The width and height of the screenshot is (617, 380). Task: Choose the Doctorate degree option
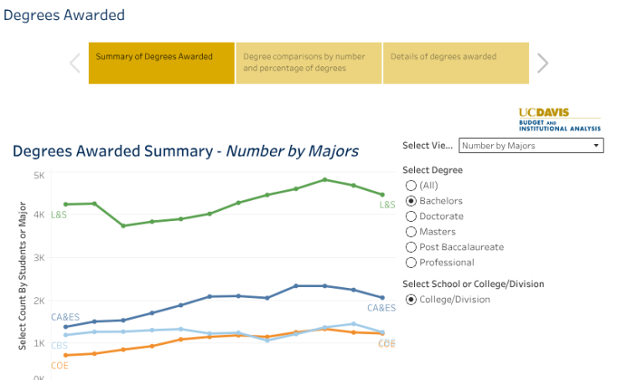pyautogui.click(x=411, y=217)
